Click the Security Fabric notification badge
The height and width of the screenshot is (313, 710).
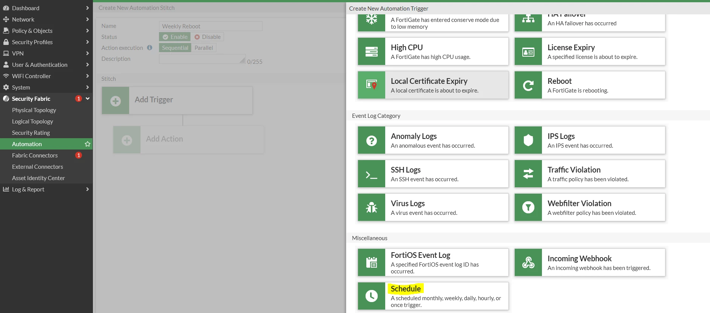coord(79,99)
